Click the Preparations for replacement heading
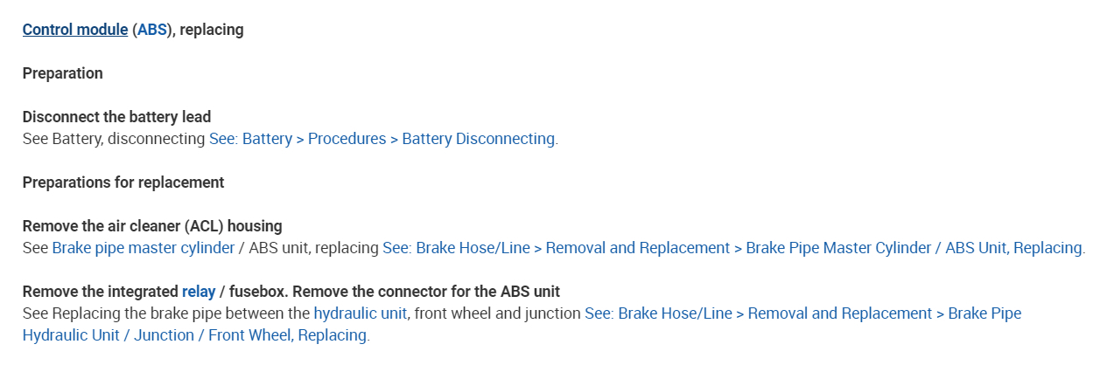The image size is (1100, 365). tap(123, 182)
